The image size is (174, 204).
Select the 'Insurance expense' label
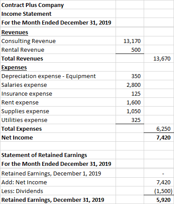27,94
